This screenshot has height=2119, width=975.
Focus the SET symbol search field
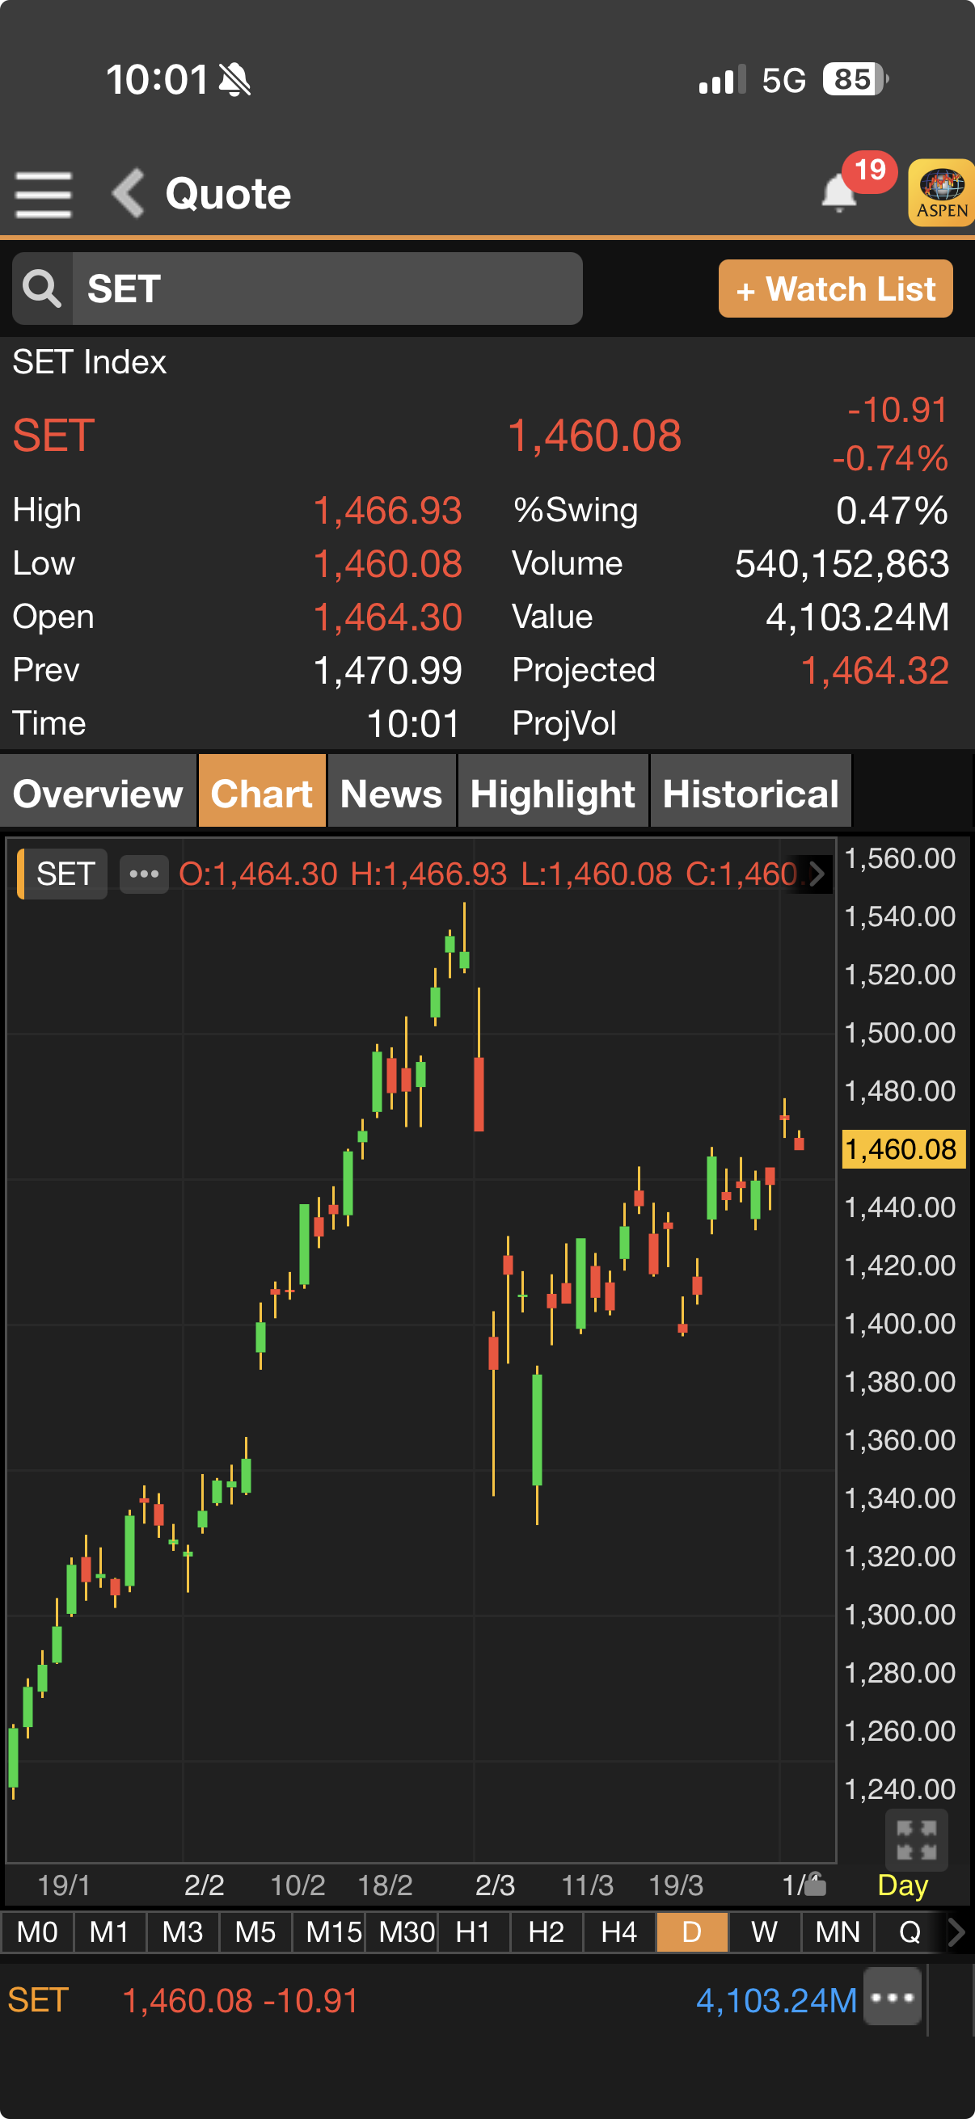(x=327, y=289)
